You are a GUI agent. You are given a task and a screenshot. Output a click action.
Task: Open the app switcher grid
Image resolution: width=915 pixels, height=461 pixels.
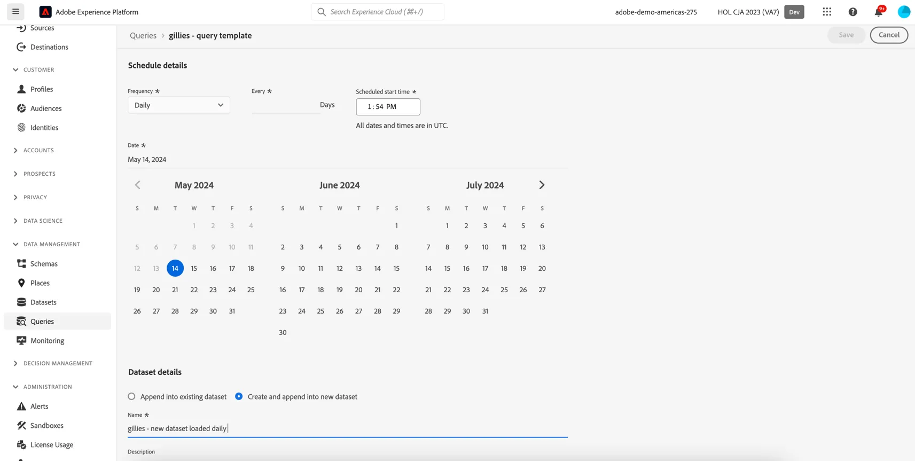[x=827, y=12]
